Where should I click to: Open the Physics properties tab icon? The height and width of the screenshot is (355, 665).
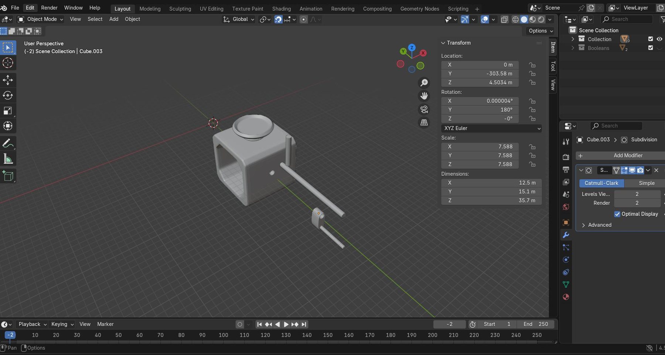(x=566, y=260)
